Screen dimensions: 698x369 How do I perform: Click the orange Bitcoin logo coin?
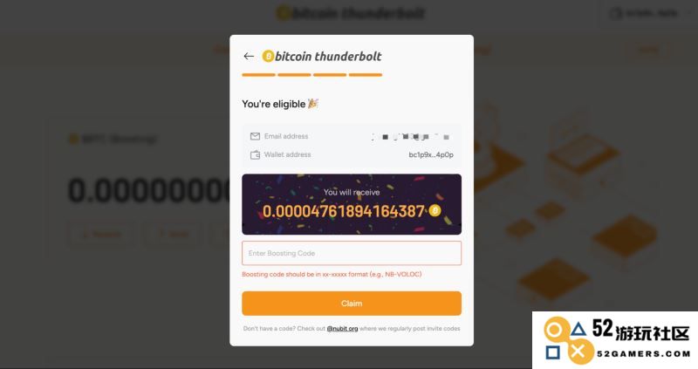point(268,56)
